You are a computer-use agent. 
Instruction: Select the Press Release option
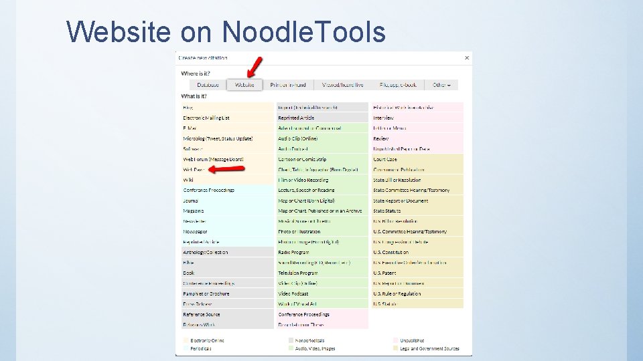point(228,304)
